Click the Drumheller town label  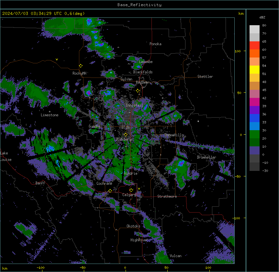click(x=206, y=157)
